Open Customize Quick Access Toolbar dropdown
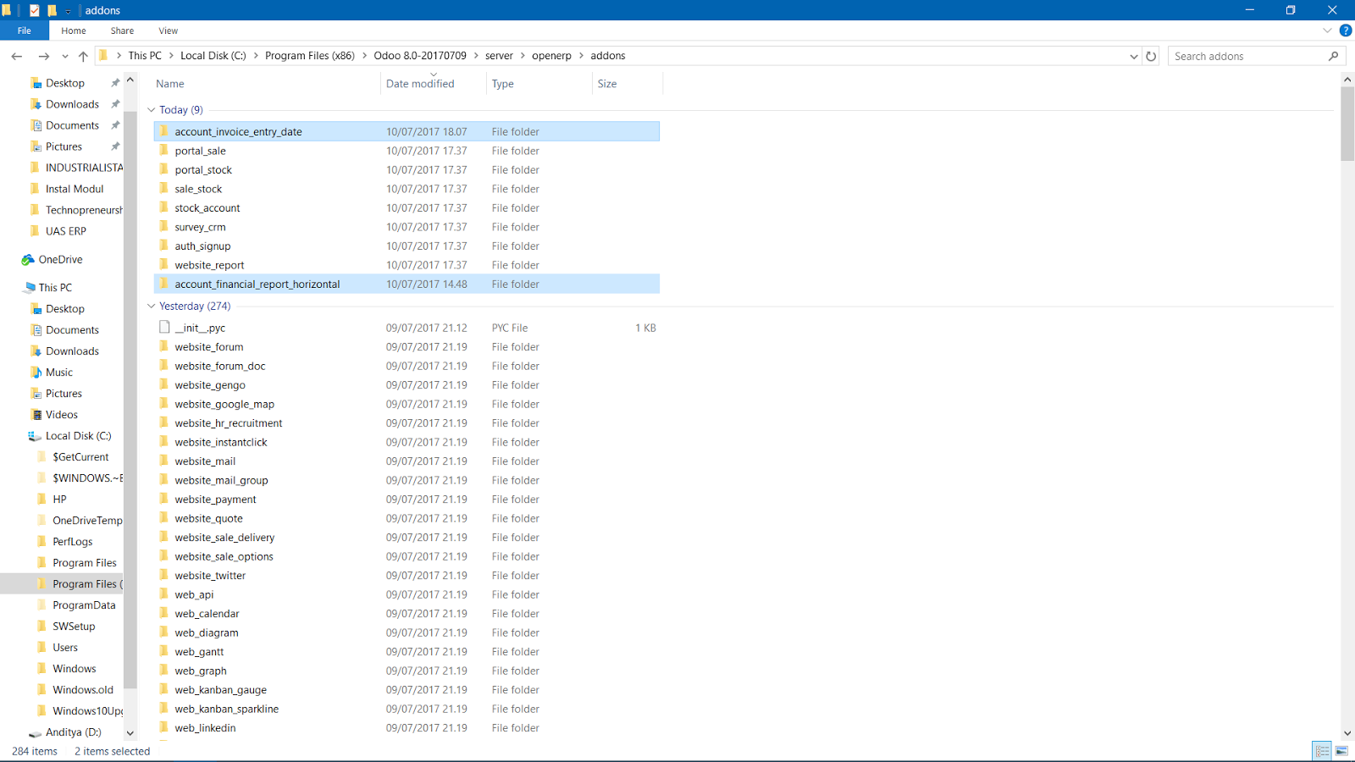This screenshot has width=1355, height=762. (x=69, y=11)
